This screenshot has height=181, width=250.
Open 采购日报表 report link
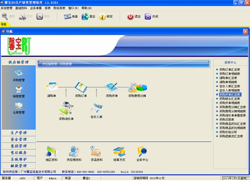pos(227,120)
